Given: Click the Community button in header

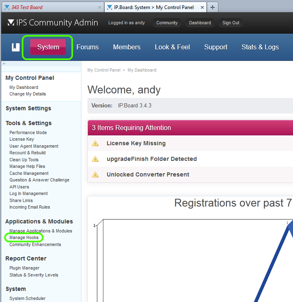Looking at the screenshot, I should point(167,23).
